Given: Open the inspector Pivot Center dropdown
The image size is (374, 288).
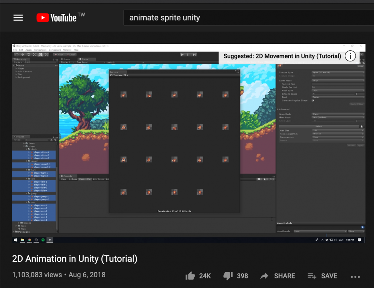Looking at the screenshot, I should pos(338,98).
